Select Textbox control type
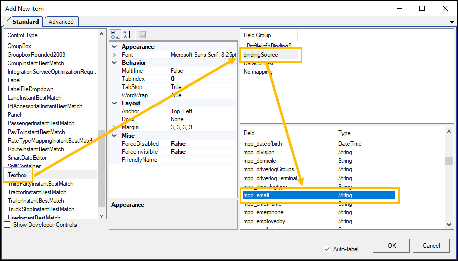Screen dimensions: 458x261 (17, 175)
